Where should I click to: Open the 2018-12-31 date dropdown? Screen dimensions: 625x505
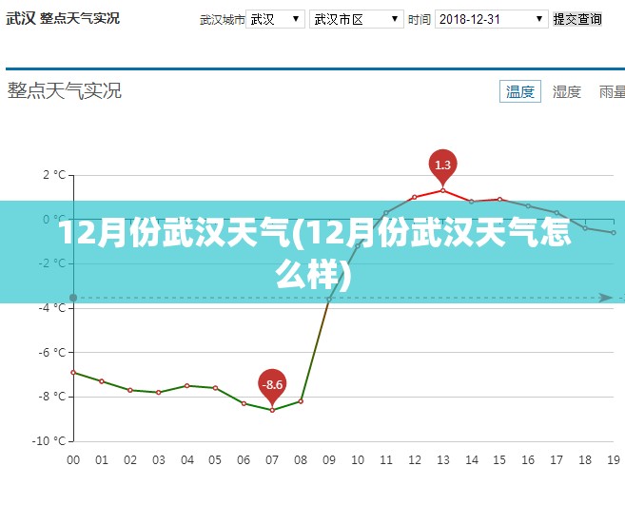pos(491,19)
